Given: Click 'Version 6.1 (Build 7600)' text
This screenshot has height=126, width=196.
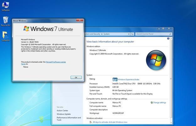Looking at the screenshot, I should point(30,42).
